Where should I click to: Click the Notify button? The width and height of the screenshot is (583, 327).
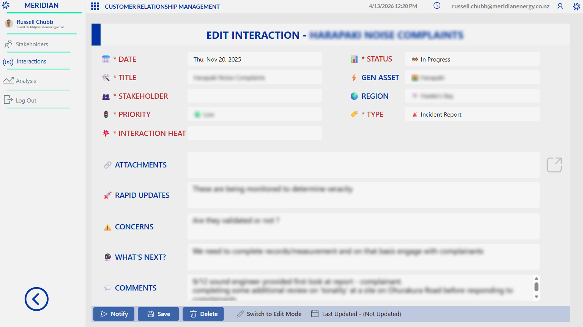114,314
